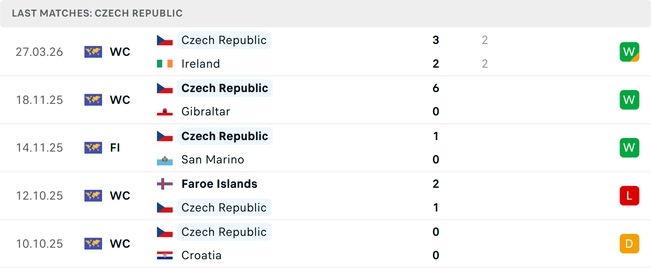This screenshot has height=268, width=651.
Task: Click the green W badge for Ireland match
Action: pyautogui.click(x=629, y=52)
